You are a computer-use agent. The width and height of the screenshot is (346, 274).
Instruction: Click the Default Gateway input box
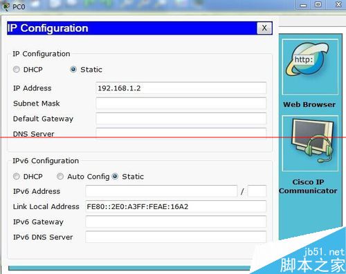click(181, 119)
